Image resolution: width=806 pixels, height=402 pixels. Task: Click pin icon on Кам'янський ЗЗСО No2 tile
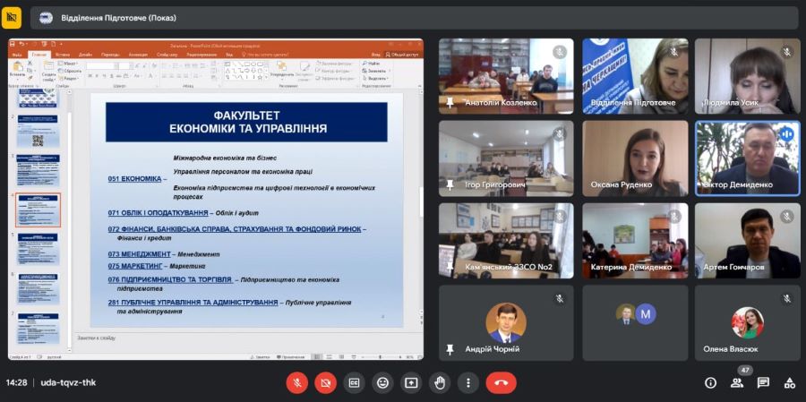[450, 267]
